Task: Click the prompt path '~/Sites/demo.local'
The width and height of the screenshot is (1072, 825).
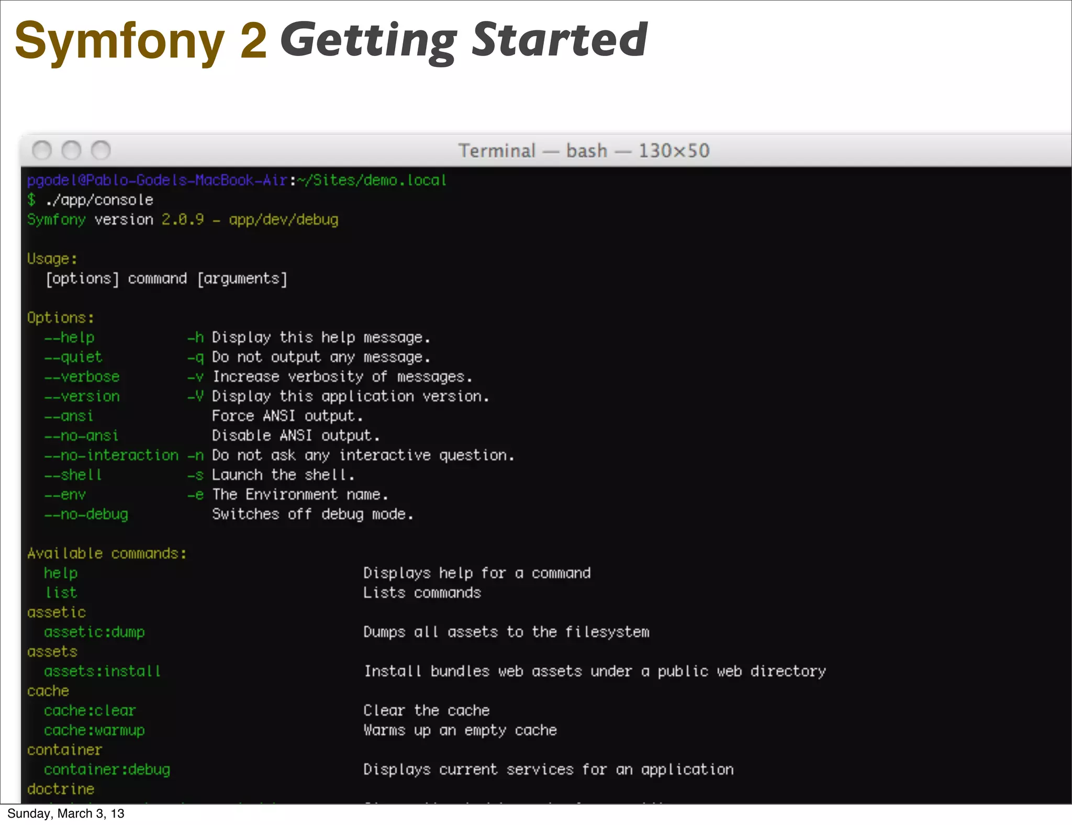Action: (x=372, y=181)
